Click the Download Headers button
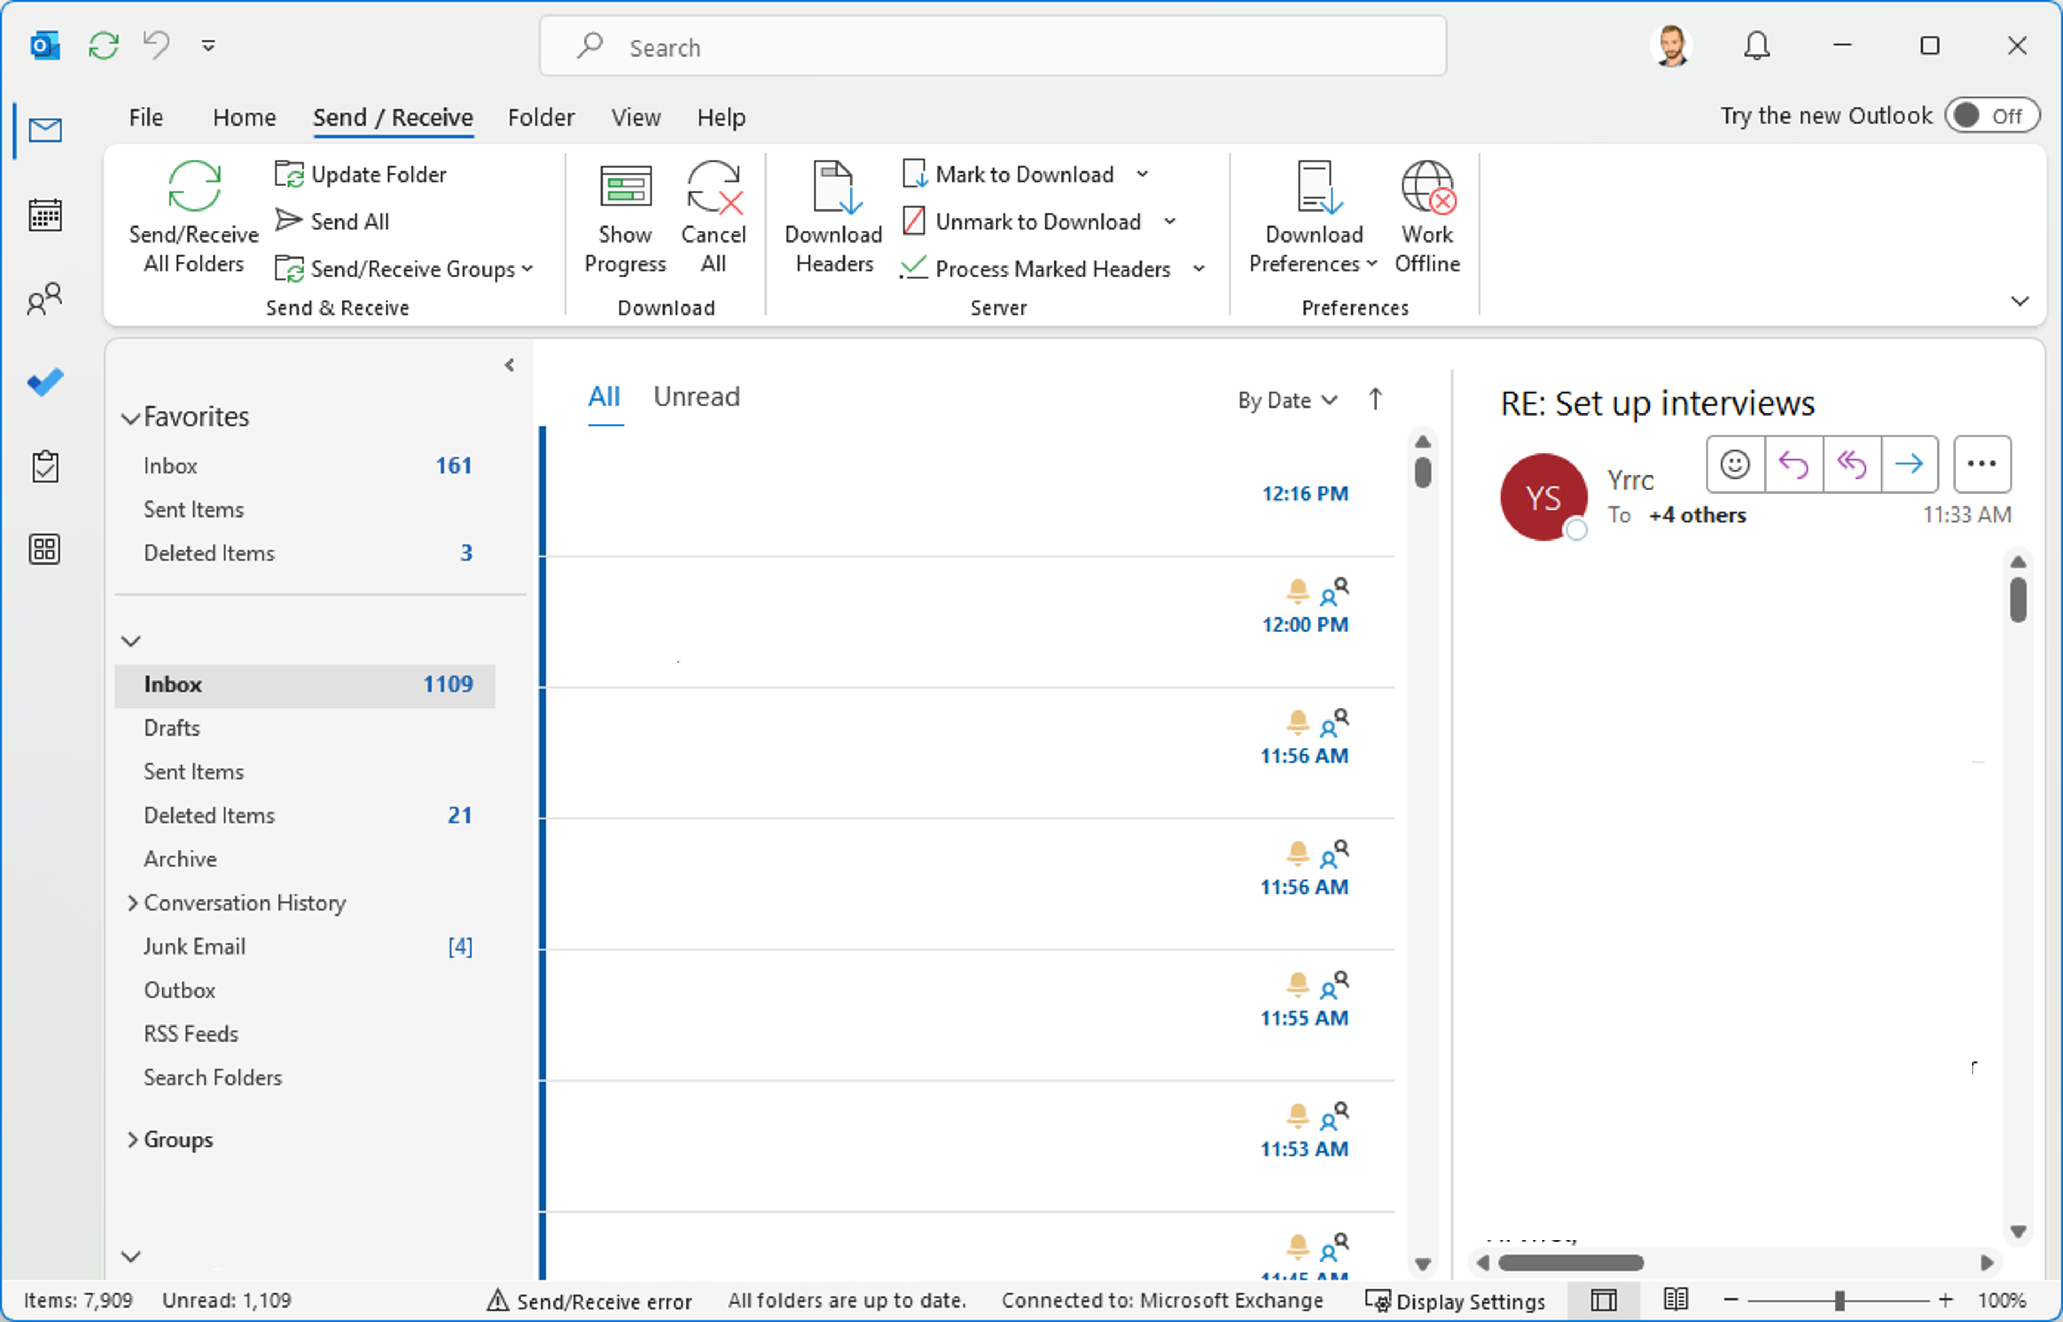 [x=834, y=217]
